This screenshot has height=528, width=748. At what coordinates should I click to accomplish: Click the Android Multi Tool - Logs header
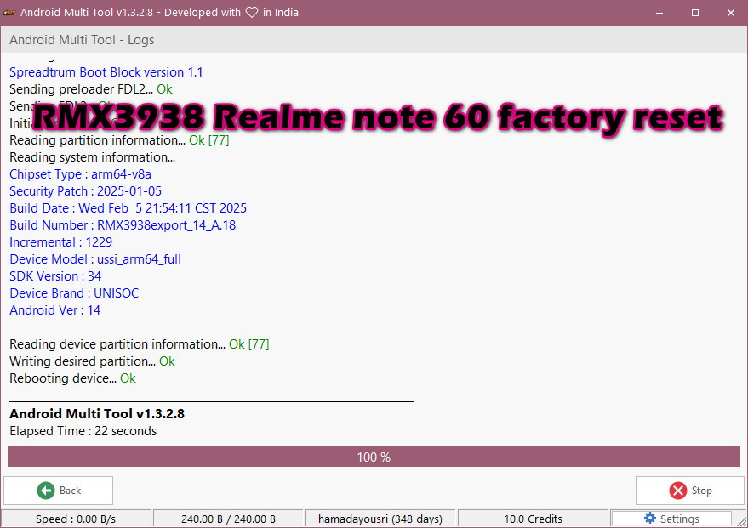click(x=82, y=40)
